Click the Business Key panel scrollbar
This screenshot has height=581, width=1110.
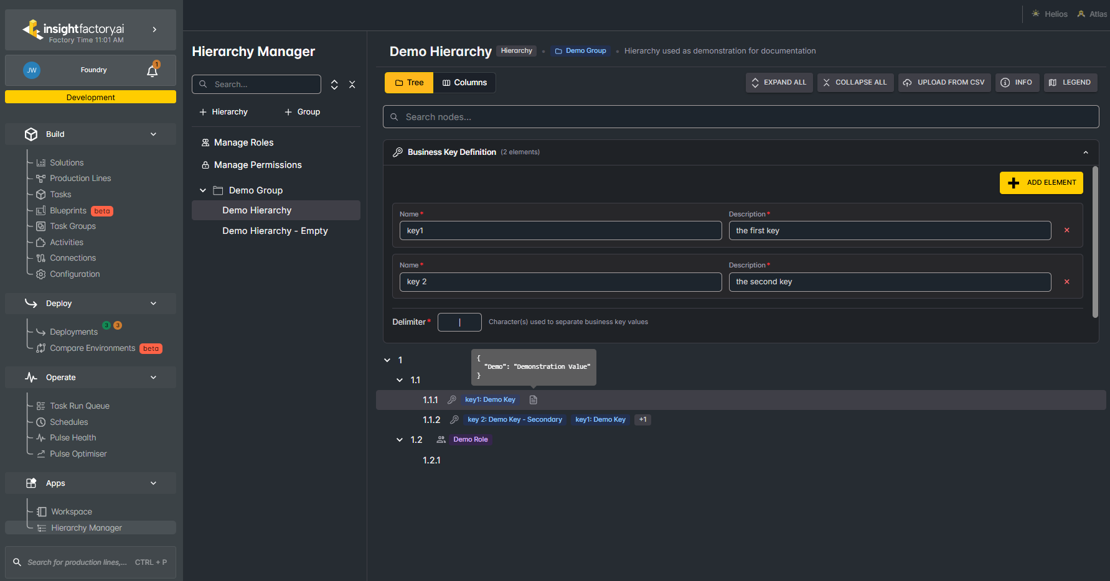pos(1095,243)
